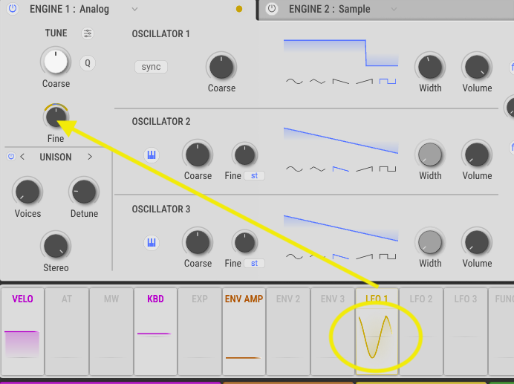514x384 pixels.
Task: Toggle Engine 1 power button
Action: click(x=12, y=9)
